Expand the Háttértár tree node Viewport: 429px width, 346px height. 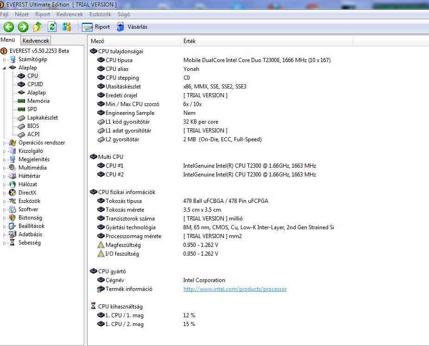(4, 176)
